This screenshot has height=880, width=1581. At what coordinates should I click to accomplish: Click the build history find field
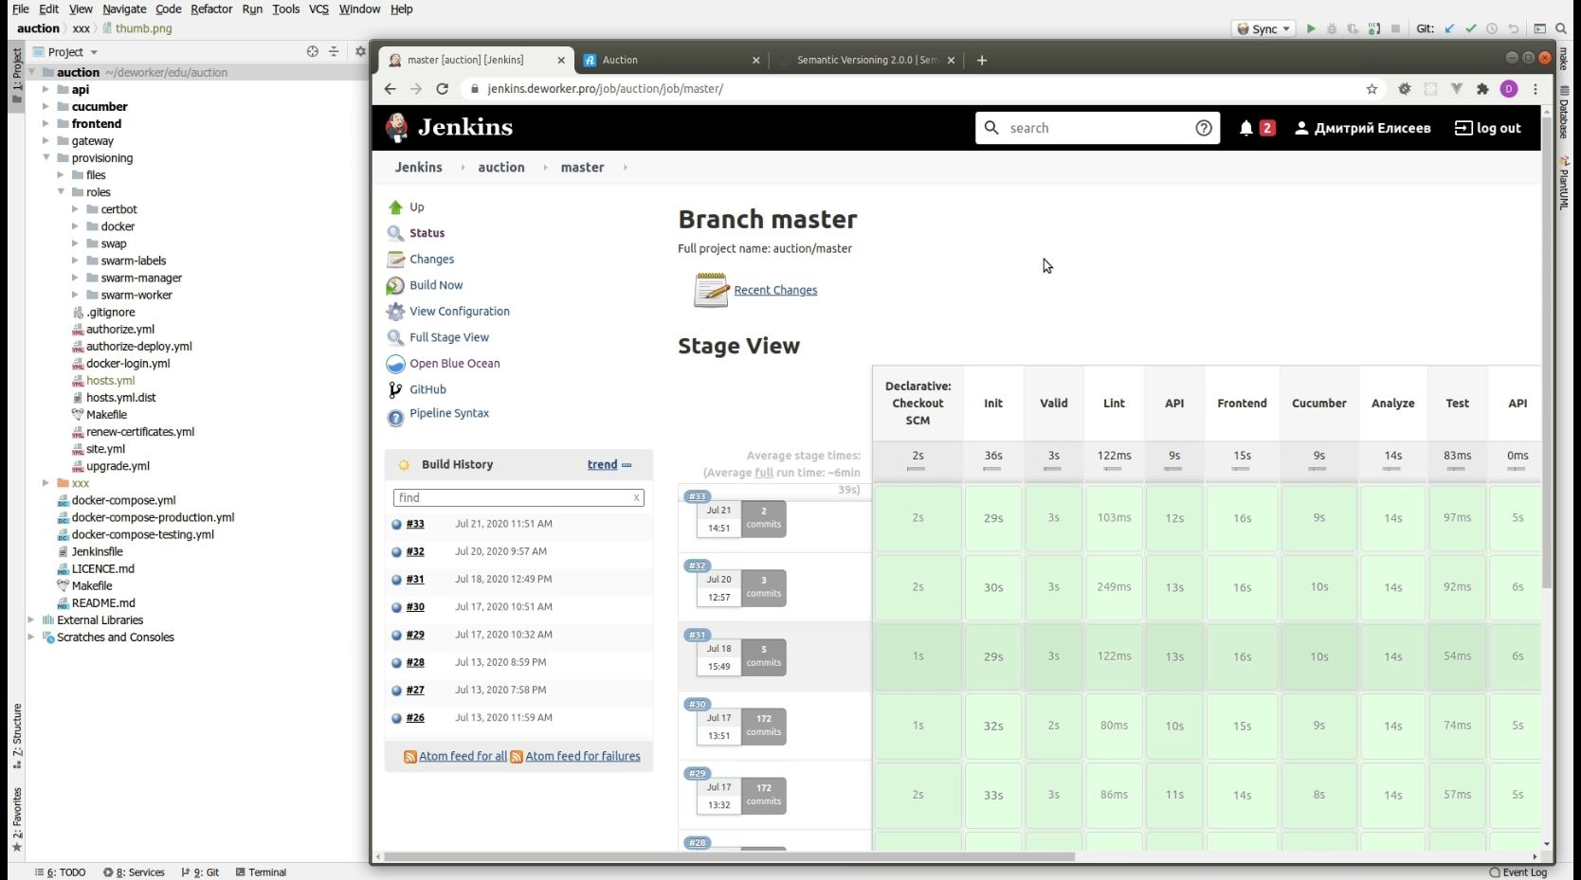(x=518, y=497)
